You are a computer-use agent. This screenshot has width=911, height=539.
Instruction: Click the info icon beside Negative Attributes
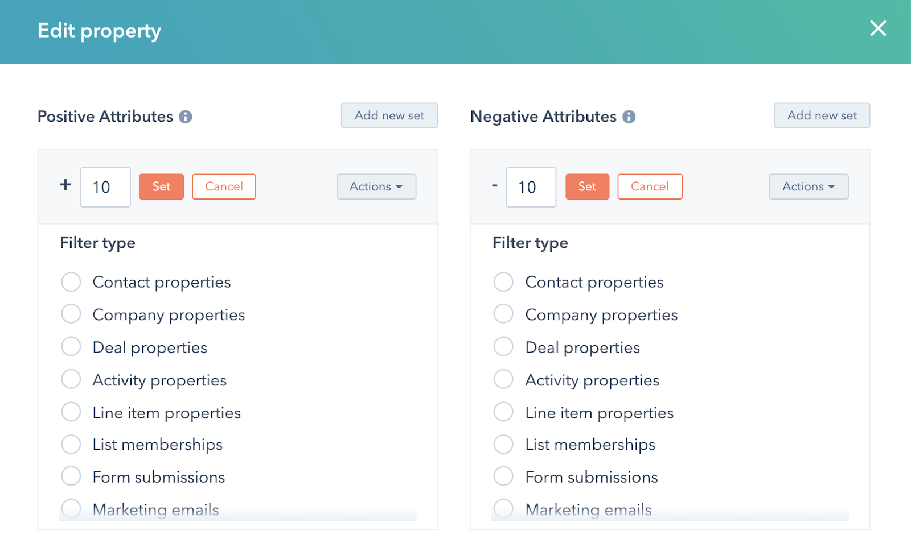click(629, 117)
